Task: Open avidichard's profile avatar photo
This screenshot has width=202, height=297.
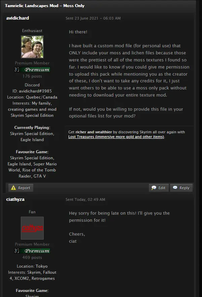Action: tap(32, 47)
